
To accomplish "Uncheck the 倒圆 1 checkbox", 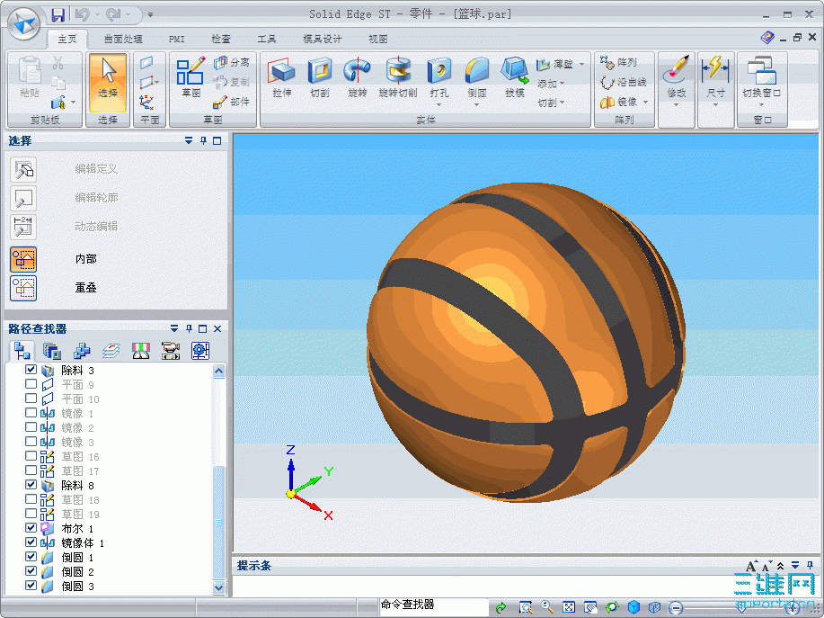I will tap(31, 557).
